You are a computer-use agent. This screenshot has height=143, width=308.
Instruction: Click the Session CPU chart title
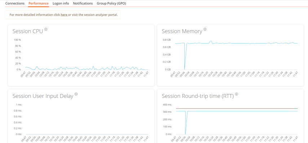(28, 31)
